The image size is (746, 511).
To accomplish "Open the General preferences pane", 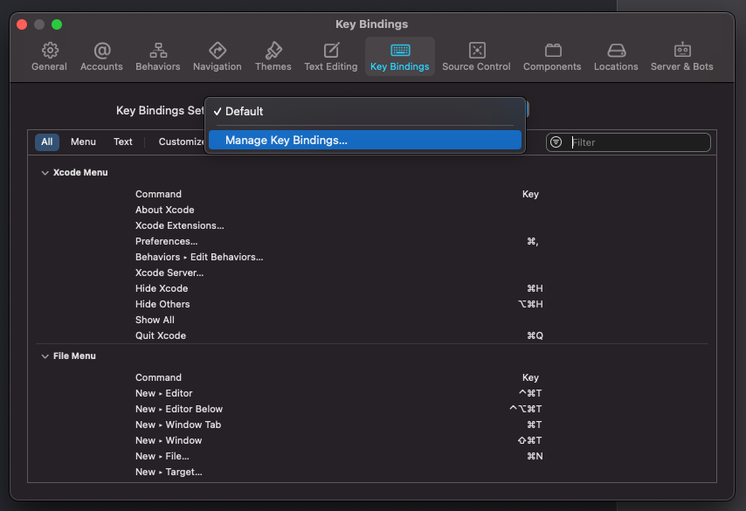I will click(49, 57).
